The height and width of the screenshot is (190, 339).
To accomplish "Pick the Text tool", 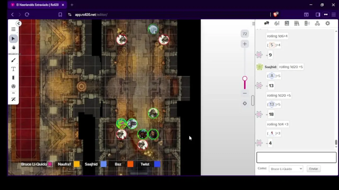I will pos(13,69).
